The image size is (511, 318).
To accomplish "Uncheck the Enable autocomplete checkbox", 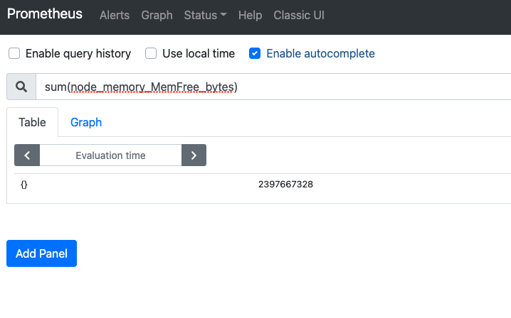I will coord(255,53).
